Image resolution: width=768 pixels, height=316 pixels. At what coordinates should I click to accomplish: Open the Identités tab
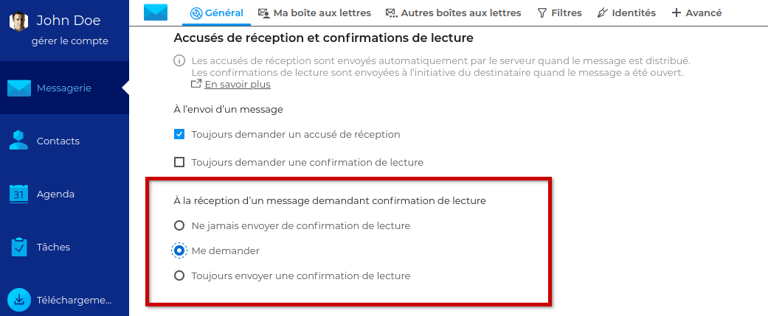pyautogui.click(x=626, y=13)
